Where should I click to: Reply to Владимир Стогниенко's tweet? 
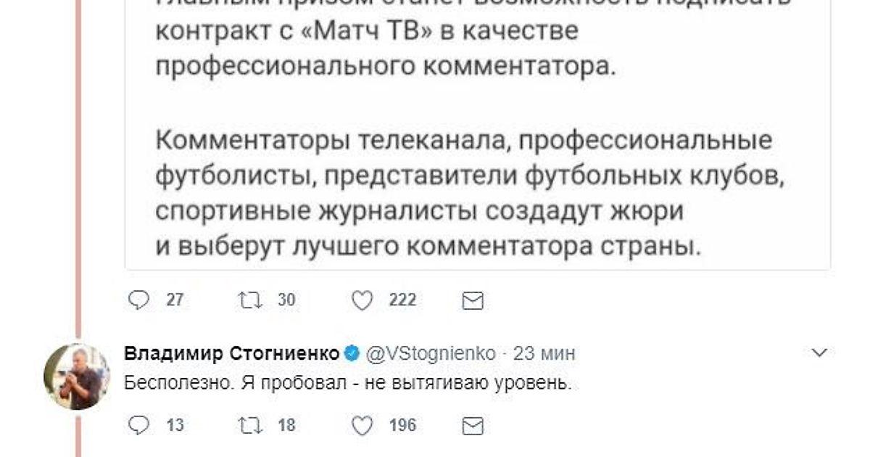coord(138,425)
